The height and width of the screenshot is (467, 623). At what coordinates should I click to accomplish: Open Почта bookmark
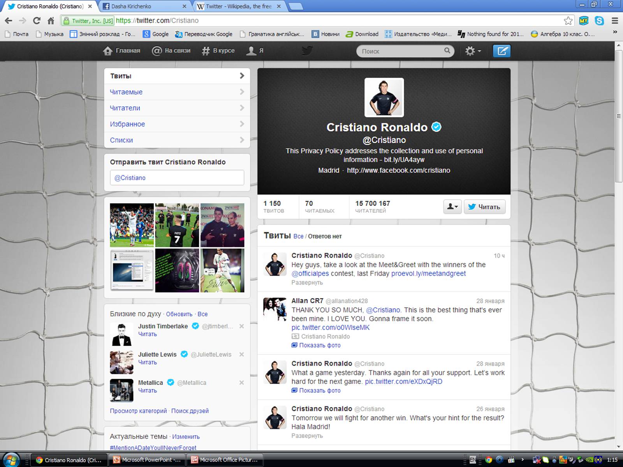tap(16, 34)
